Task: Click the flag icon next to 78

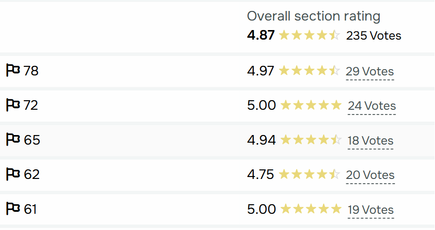Action: pos(12,71)
